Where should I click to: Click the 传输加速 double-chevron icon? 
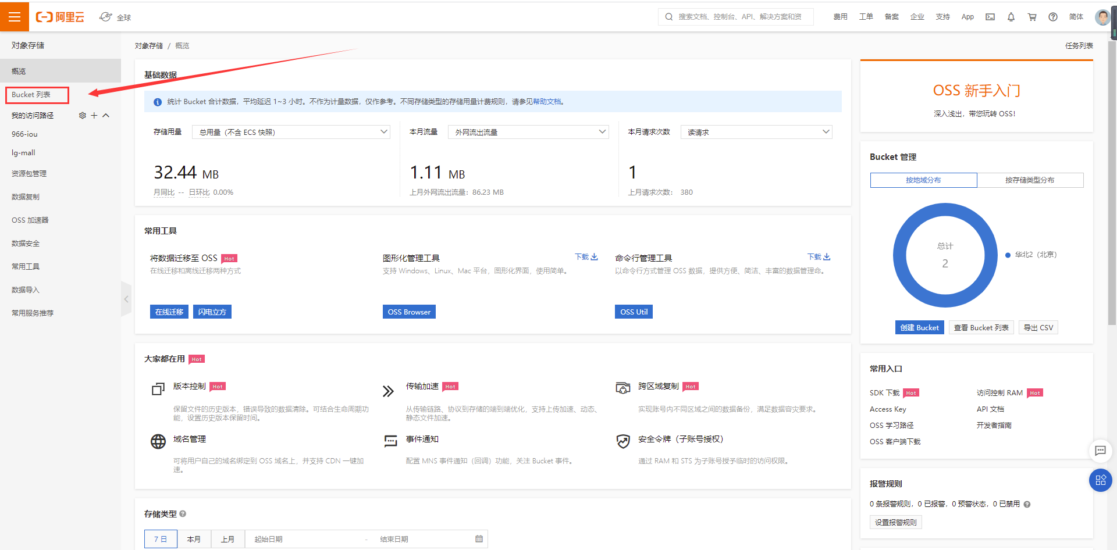(x=388, y=391)
